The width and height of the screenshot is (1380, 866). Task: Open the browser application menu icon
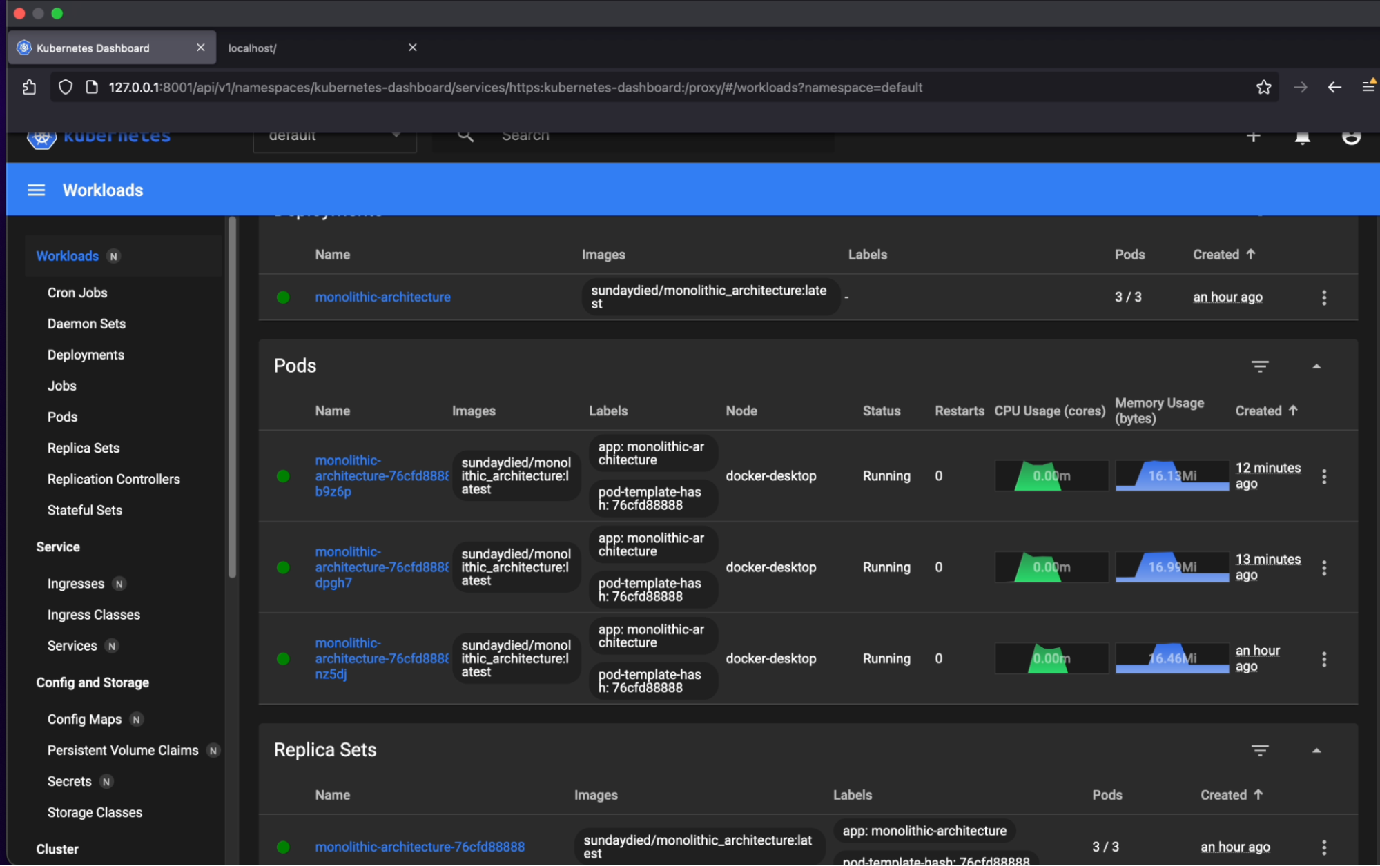pos(1368,86)
